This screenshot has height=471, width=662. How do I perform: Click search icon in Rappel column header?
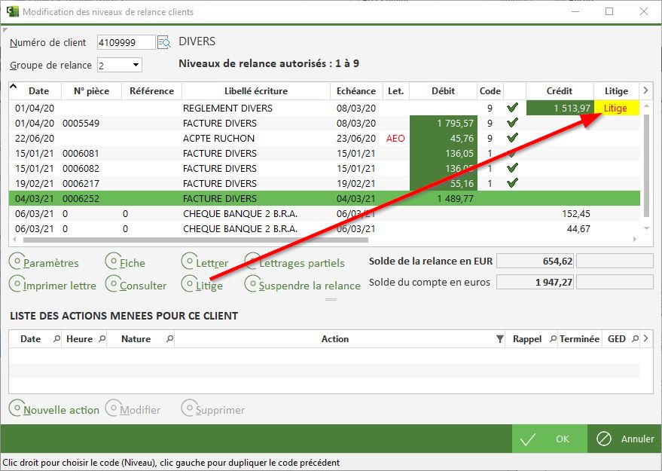[x=553, y=339]
